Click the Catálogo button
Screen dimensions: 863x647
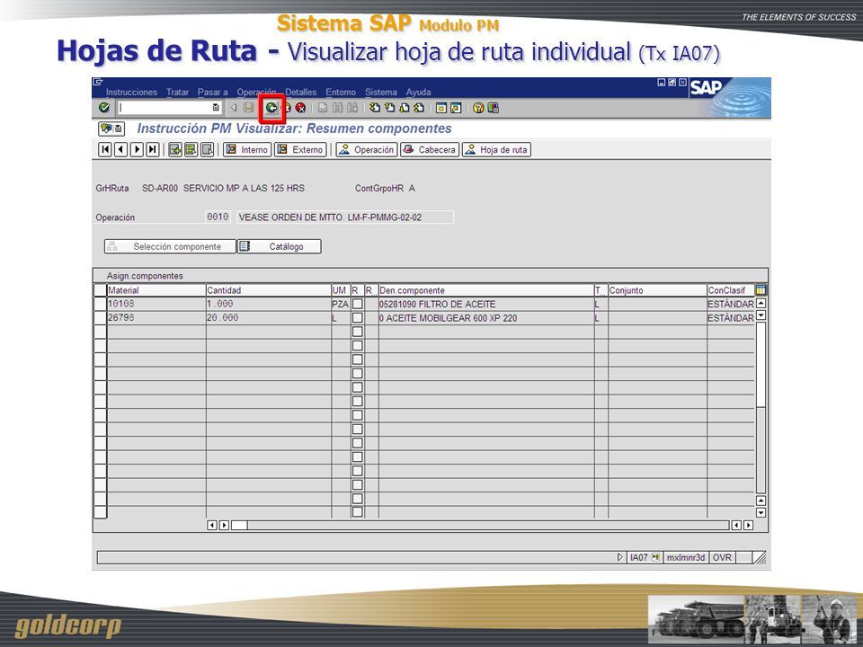pyautogui.click(x=279, y=246)
